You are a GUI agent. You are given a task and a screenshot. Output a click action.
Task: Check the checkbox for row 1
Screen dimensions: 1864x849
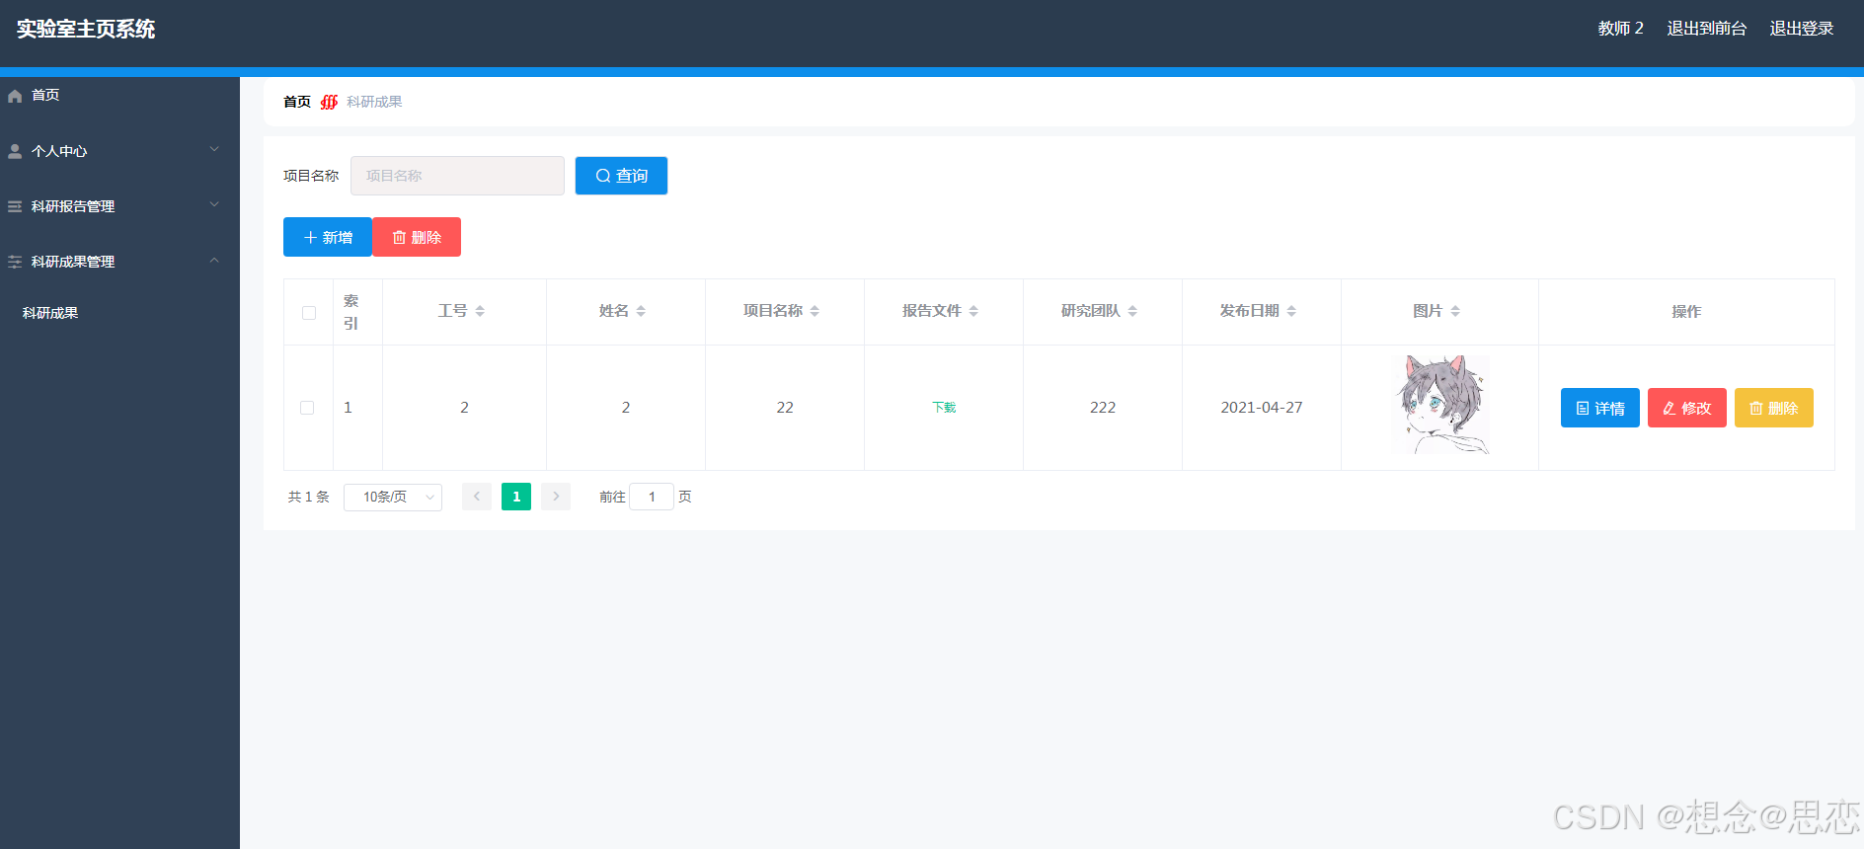click(307, 408)
